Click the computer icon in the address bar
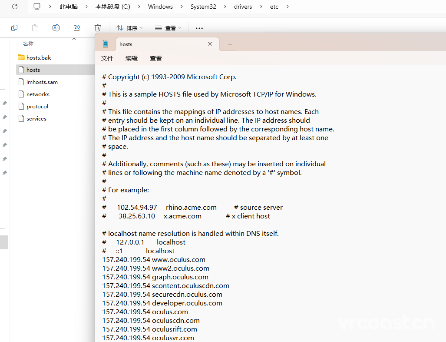This screenshot has width=446, height=342. click(37, 6)
